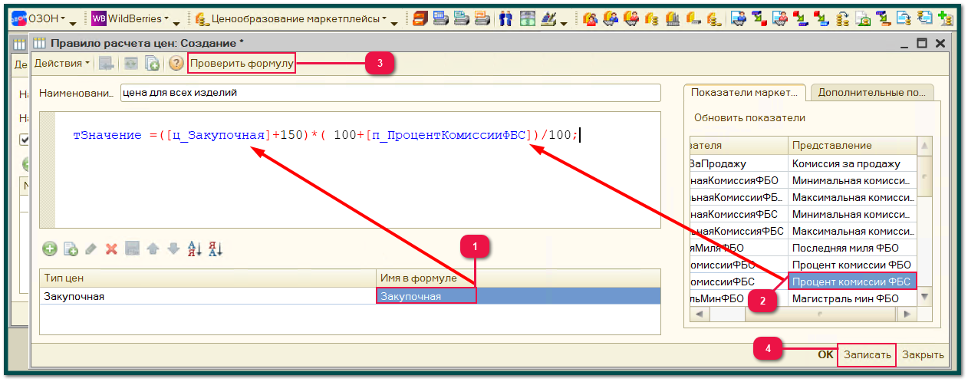
Task: Expand the arrow beside the pen-and-paper icon
Action: point(564,23)
